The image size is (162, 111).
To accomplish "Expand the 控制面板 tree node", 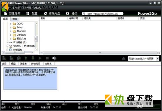I will click(7, 50).
